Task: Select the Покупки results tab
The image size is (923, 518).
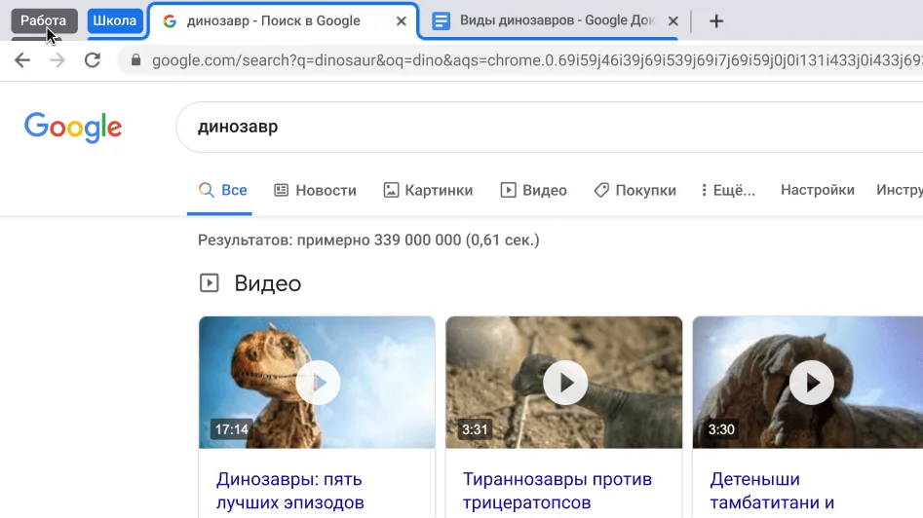Action: pyautogui.click(x=635, y=190)
